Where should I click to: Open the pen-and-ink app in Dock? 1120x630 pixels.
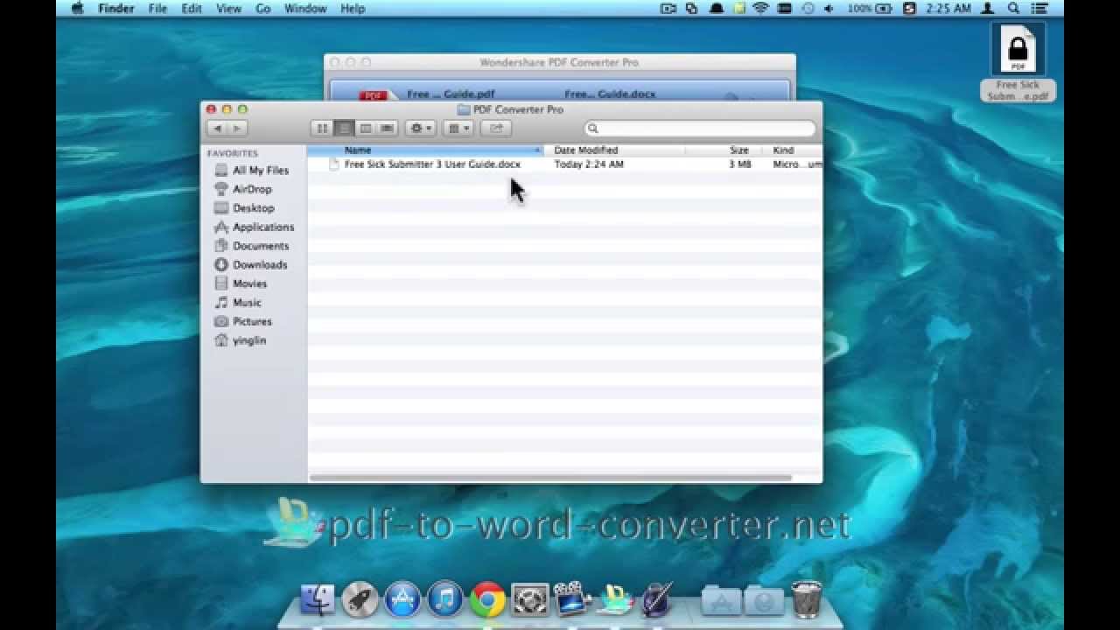656,599
